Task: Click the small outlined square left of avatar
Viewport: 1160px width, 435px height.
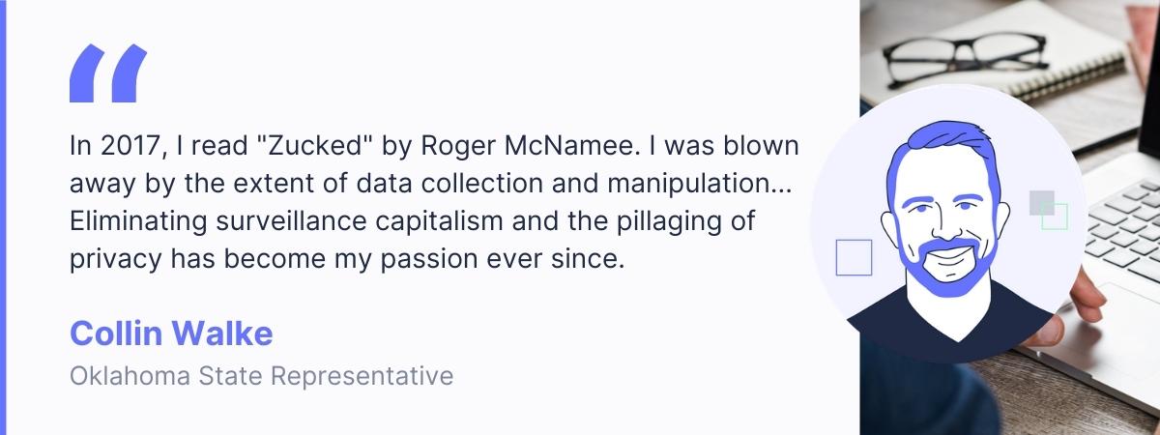Action: point(854,257)
